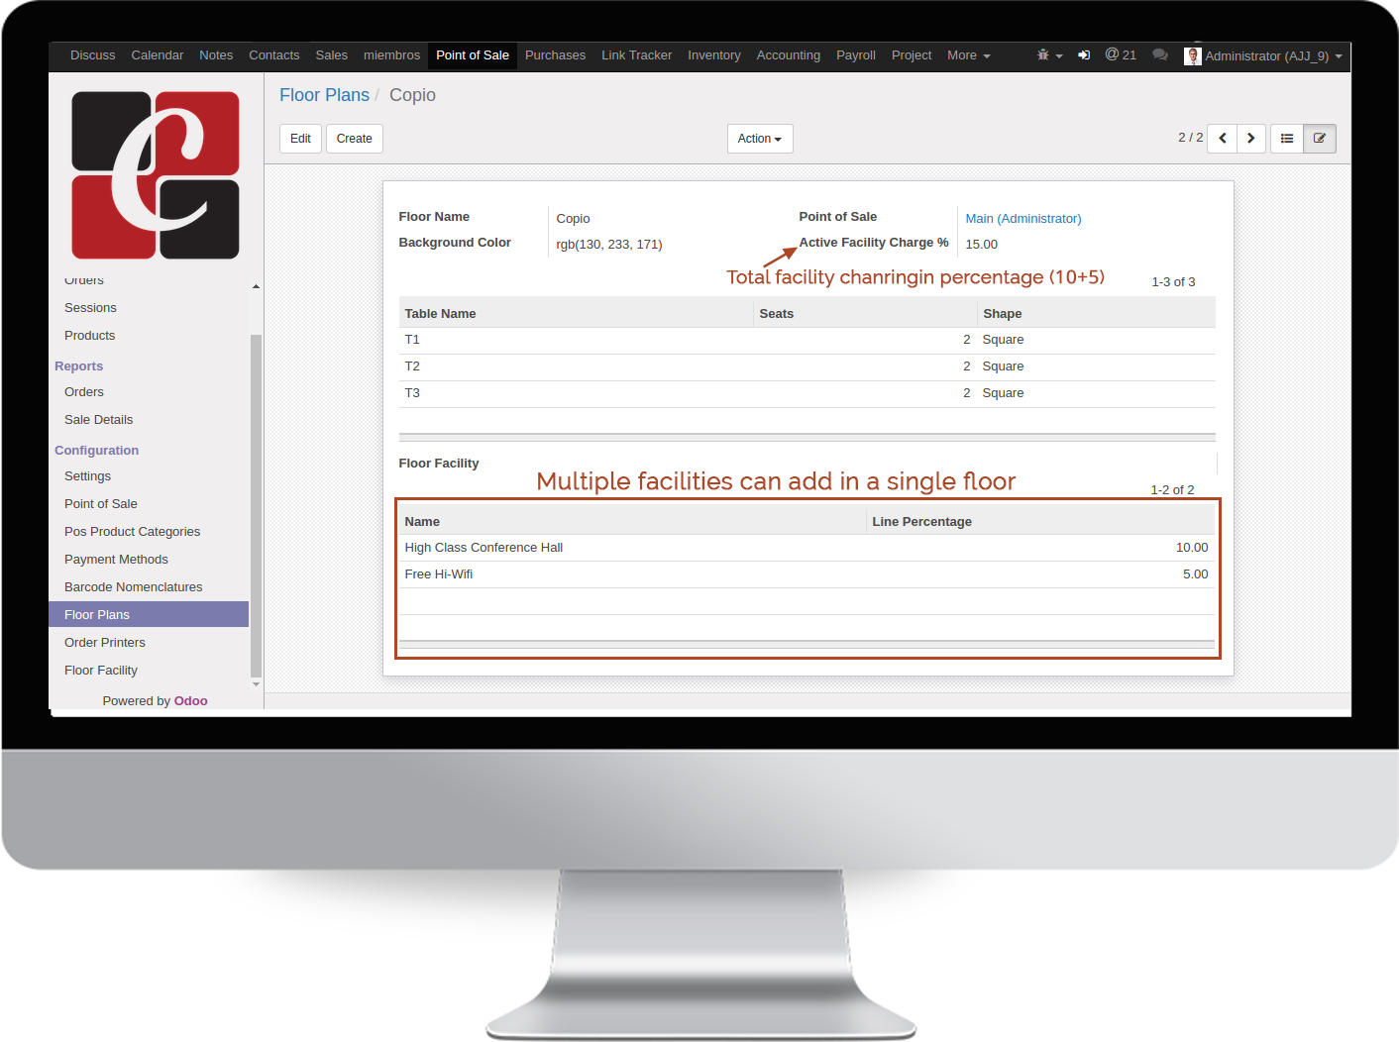Screen dimensions: 1399x1042
Task: Open Contacts from top menu
Action: coord(274,55)
